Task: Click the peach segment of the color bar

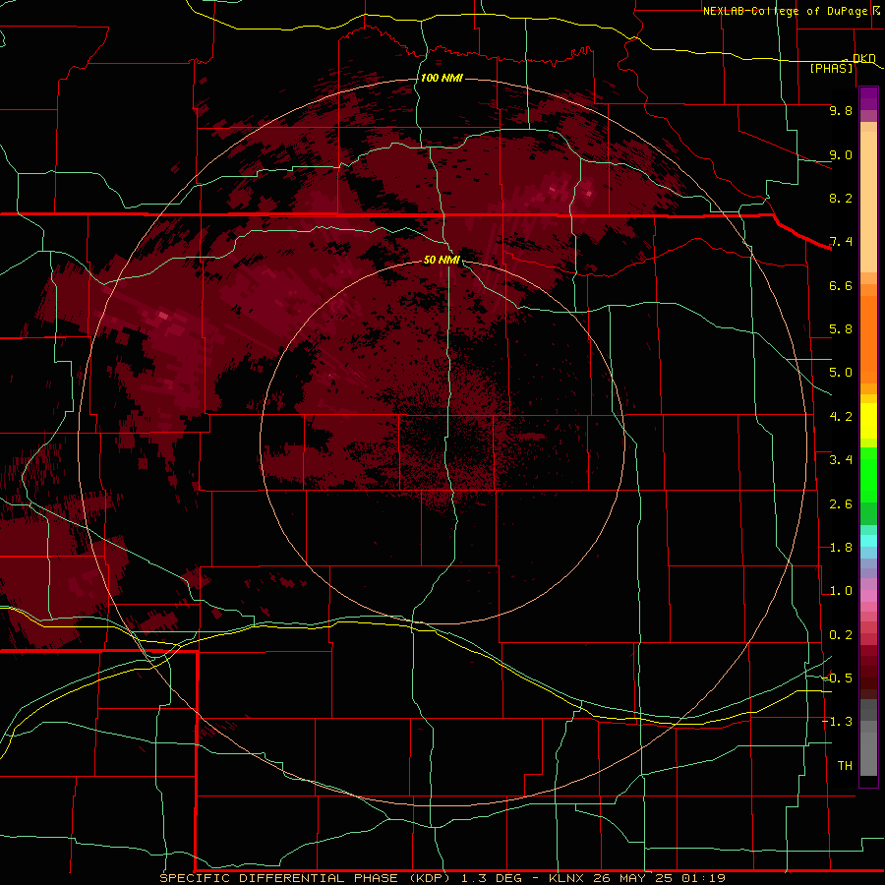Action: pos(868,202)
